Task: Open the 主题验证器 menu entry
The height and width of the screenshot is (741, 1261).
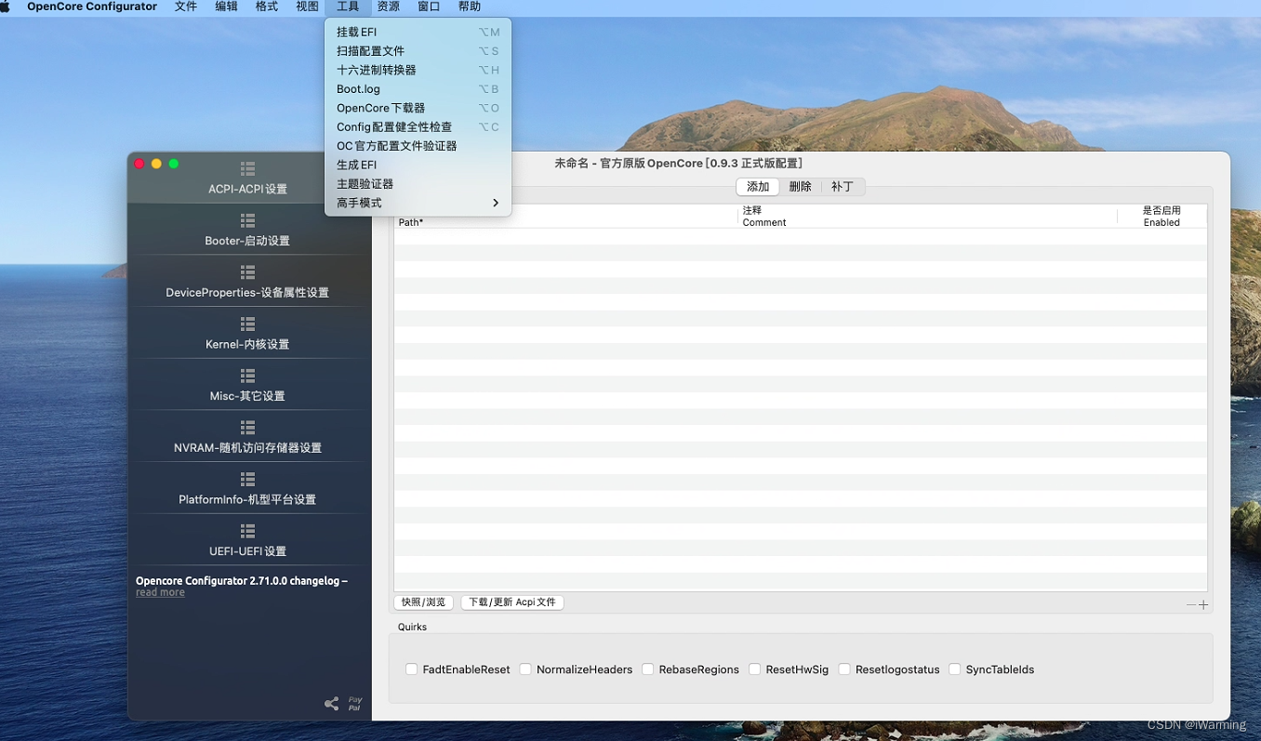Action: coord(418,184)
